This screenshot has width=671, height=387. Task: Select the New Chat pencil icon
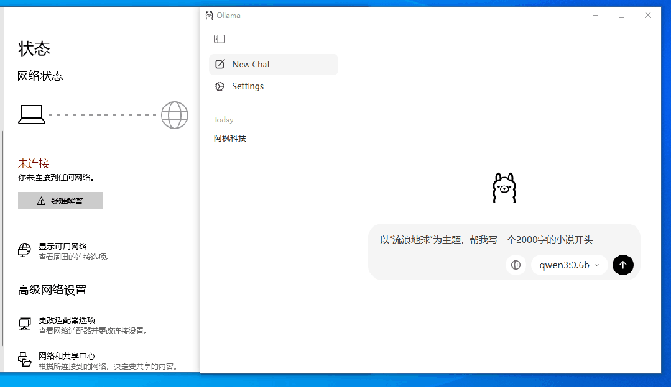click(219, 64)
